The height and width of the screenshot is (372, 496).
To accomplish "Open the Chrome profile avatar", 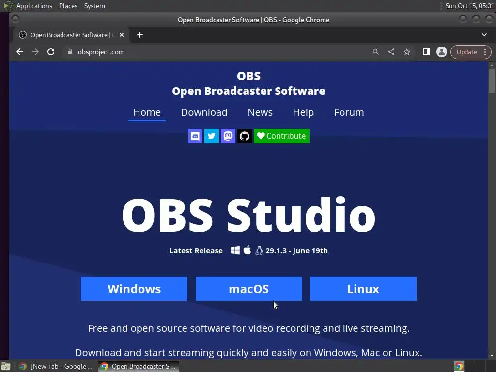I will [442, 52].
